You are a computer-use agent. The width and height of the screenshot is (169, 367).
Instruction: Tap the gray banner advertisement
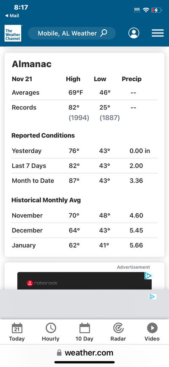84,304
